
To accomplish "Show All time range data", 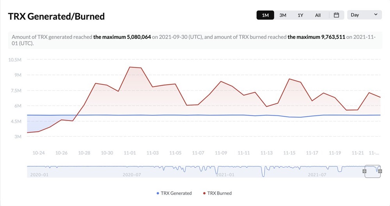I will click(318, 15).
